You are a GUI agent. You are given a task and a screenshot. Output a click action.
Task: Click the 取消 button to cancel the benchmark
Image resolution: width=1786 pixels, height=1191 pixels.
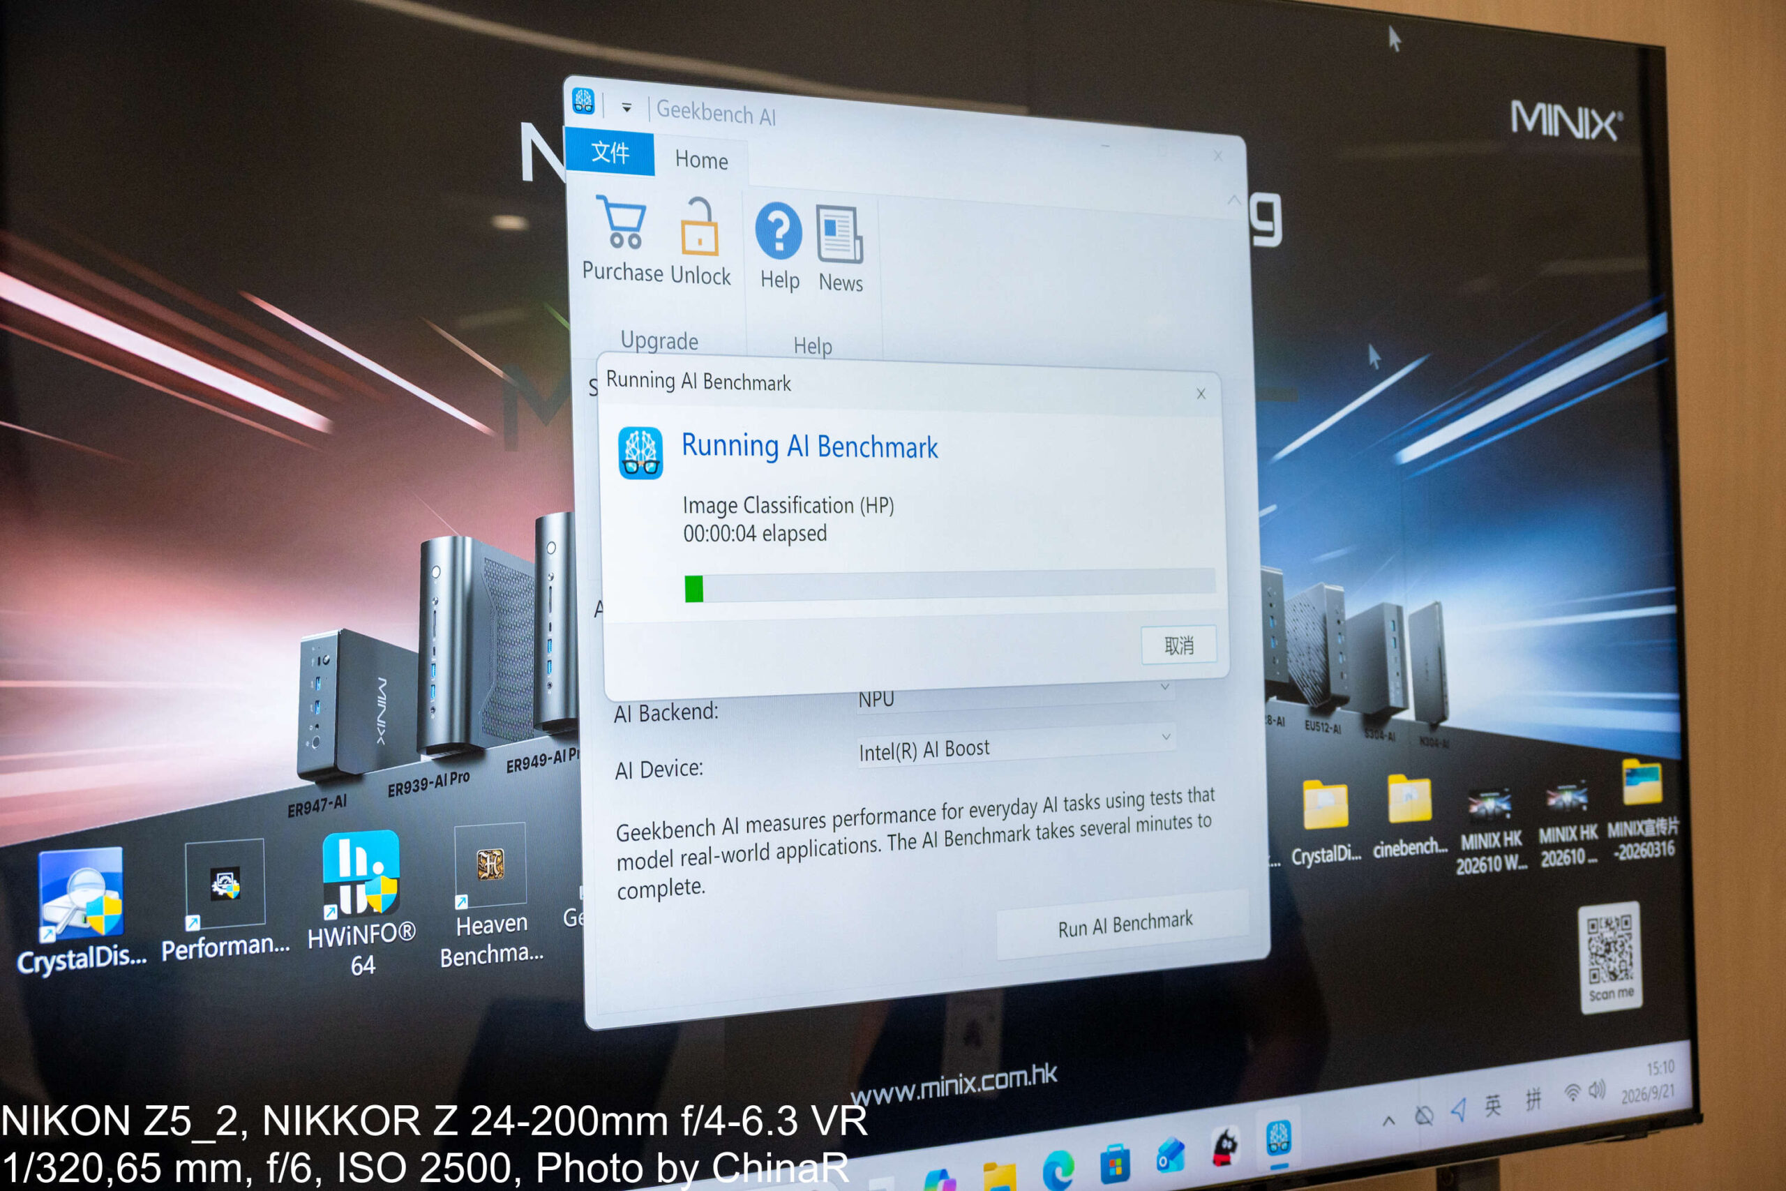(x=1178, y=645)
